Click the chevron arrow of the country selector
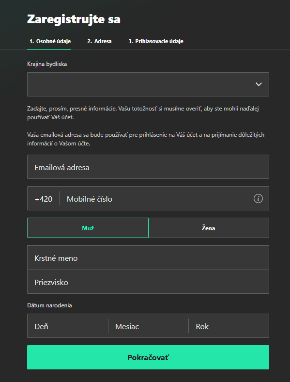Screen dimensions: 290x382 tap(259, 84)
